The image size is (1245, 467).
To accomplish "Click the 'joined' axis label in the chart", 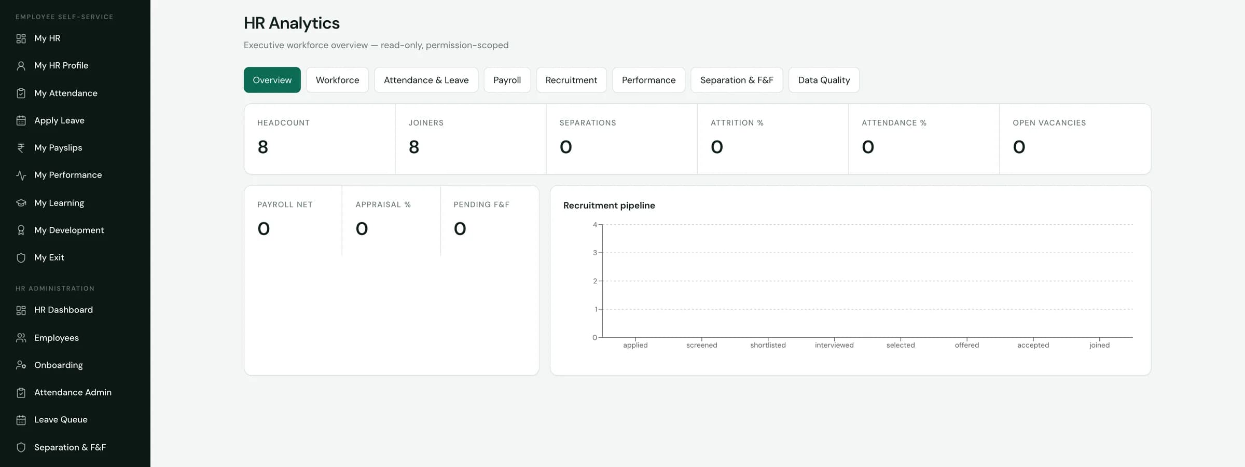I will 1099,345.
